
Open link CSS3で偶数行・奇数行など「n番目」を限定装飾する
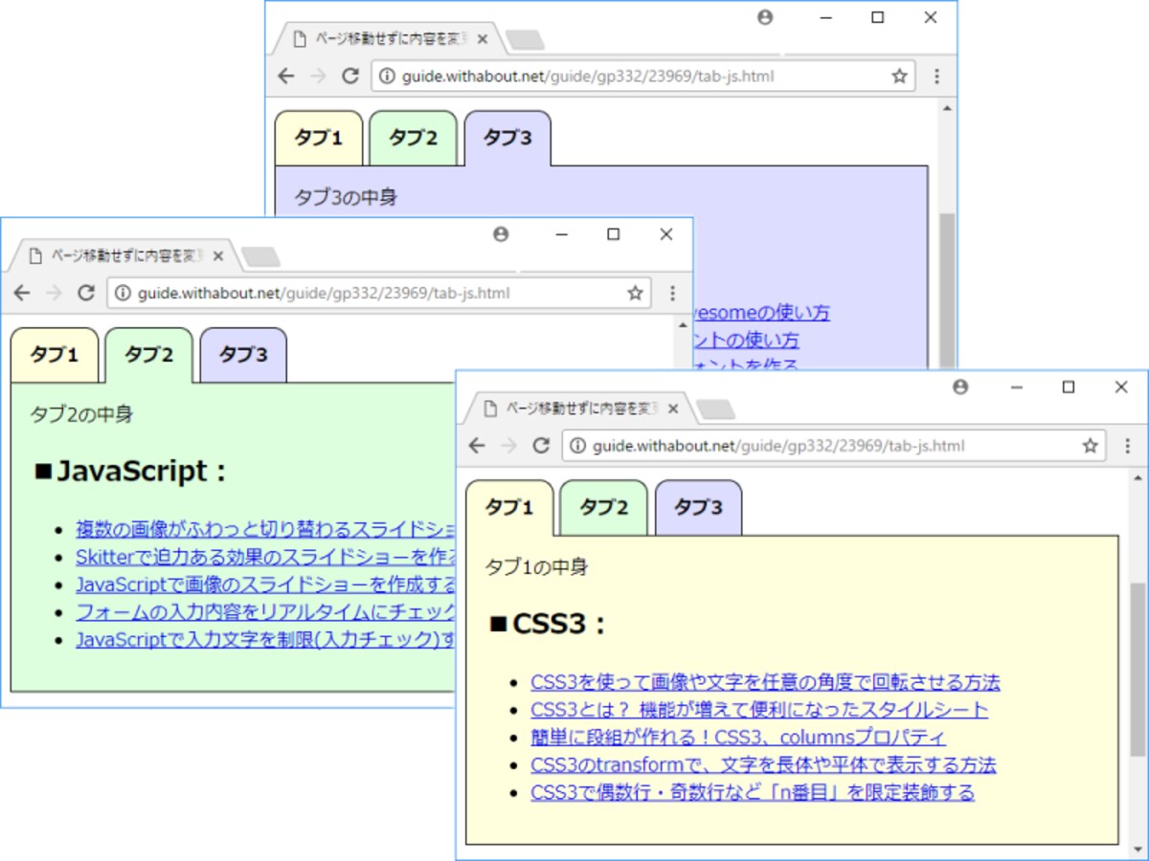[753, 792]
